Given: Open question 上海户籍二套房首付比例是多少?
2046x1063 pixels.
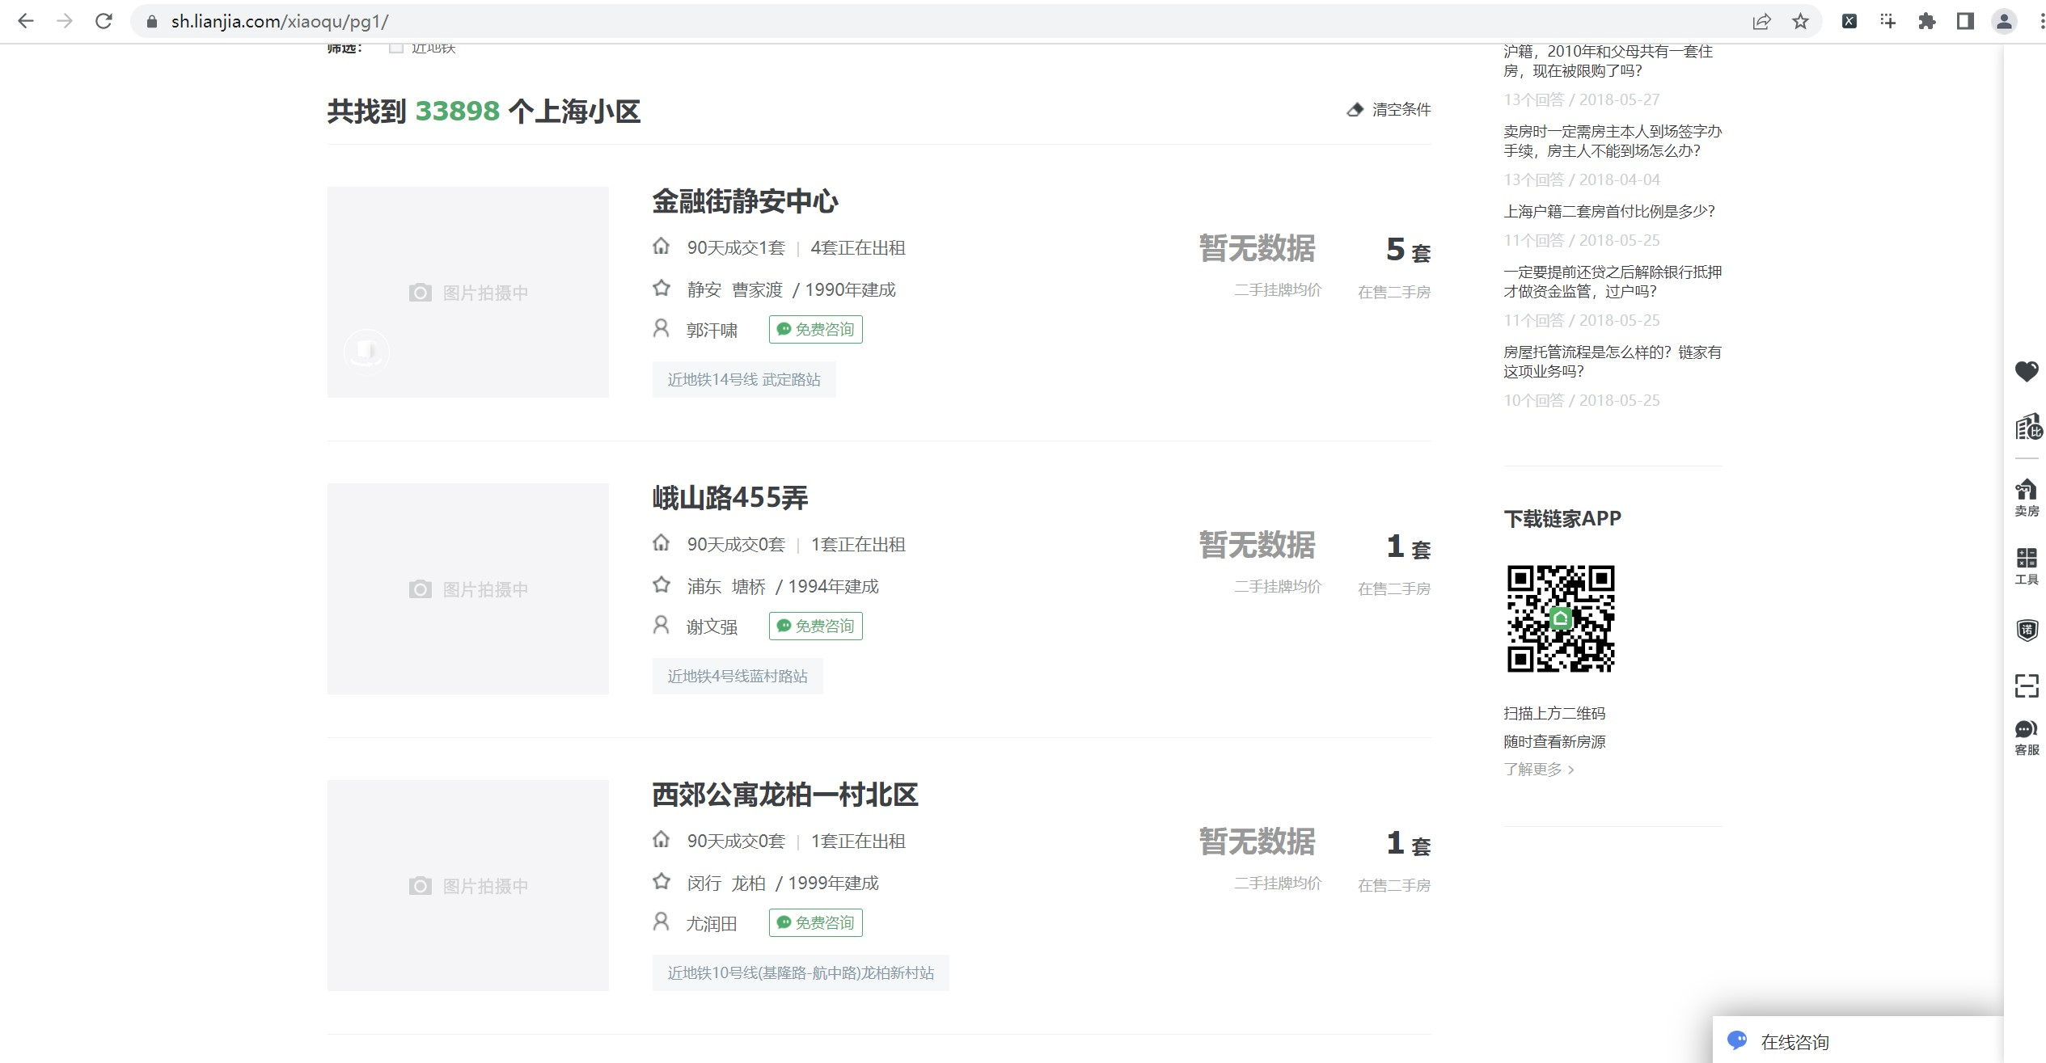Looking at the screenshot, I should [1608, 211].
